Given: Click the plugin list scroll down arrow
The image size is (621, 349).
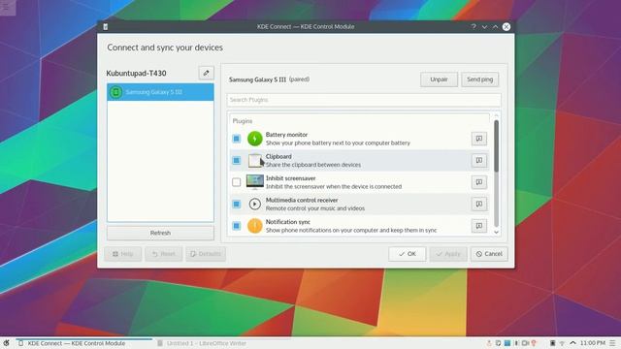Looking at the screenshot, I should pyautogui.click(x=496, y=233).
